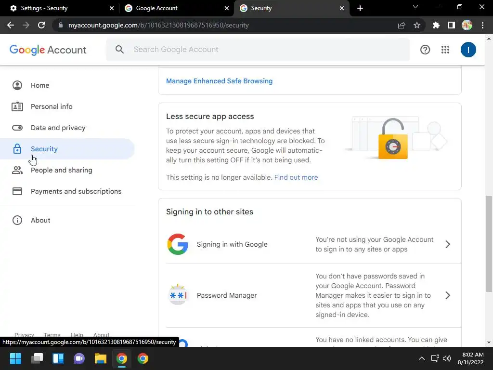This screenshot has width=493, height=370.
Task: Click the page vertical scrollbar thumb
Action: click(x=489, y=244)
